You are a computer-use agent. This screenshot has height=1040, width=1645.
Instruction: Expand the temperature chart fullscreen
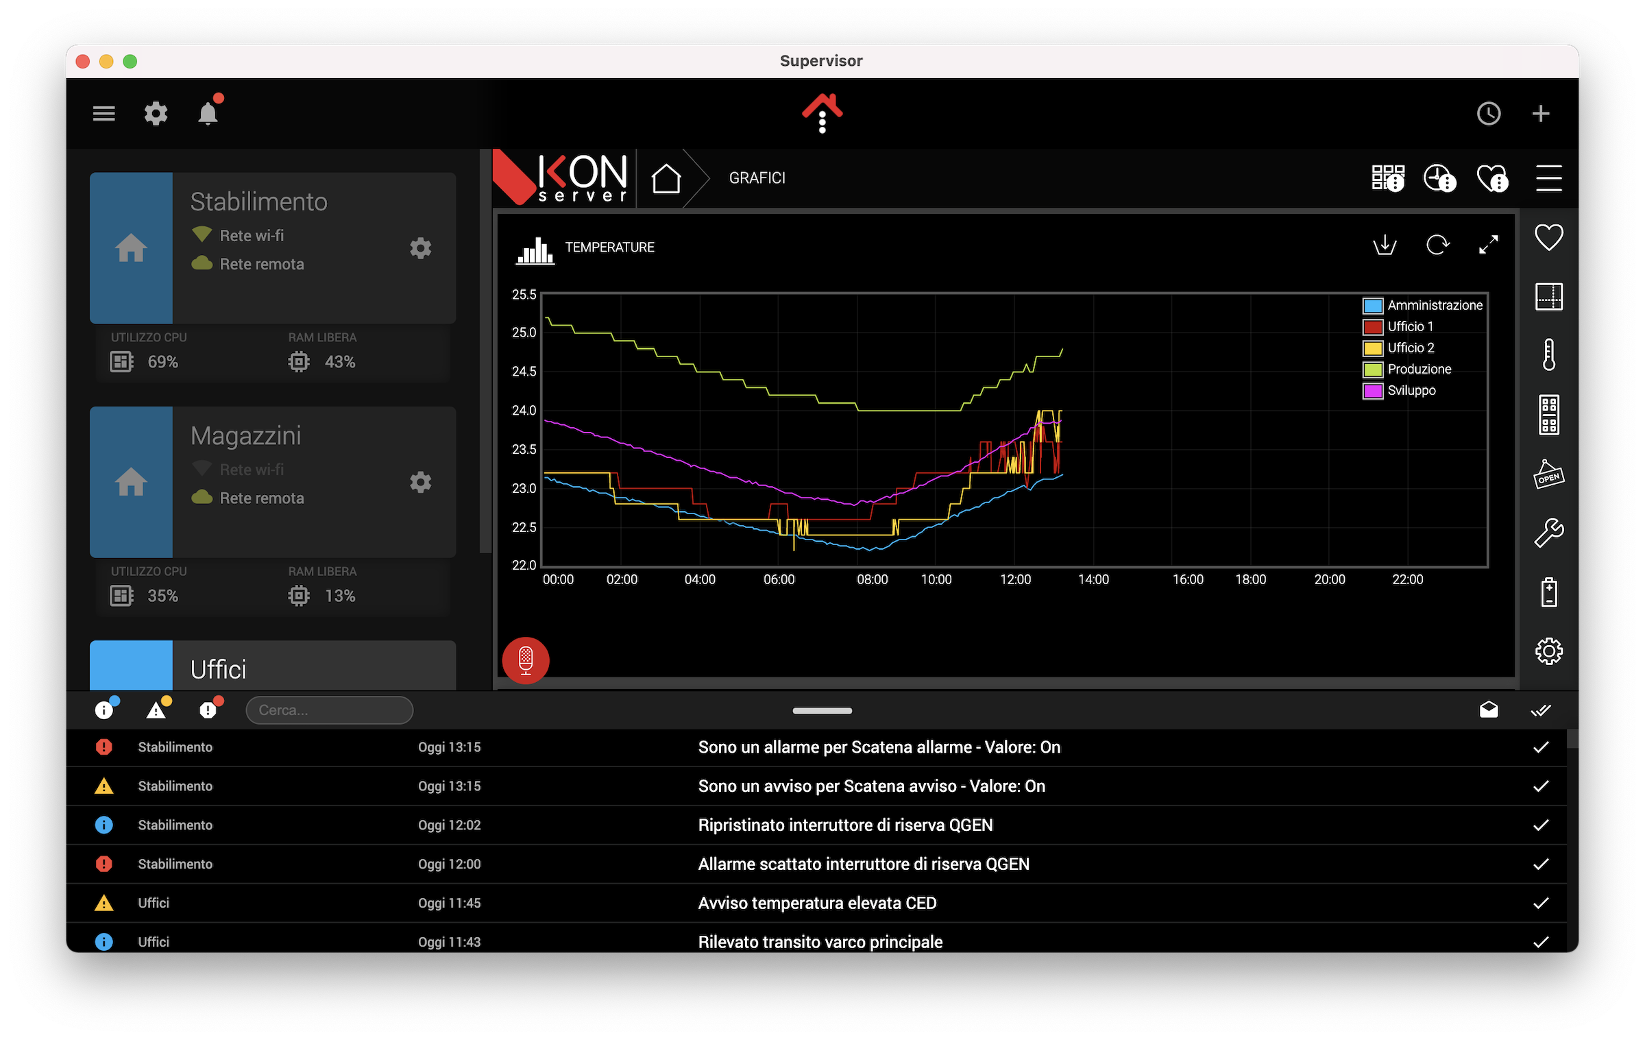(1489, 245)
